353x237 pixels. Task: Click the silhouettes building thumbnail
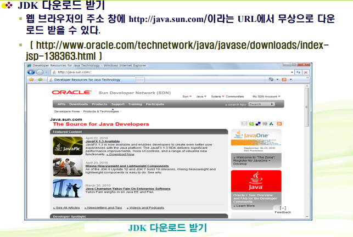click(68, 189)
